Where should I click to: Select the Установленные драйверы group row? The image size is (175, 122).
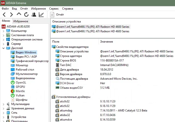pyautogui.click(x=71, y=97)
